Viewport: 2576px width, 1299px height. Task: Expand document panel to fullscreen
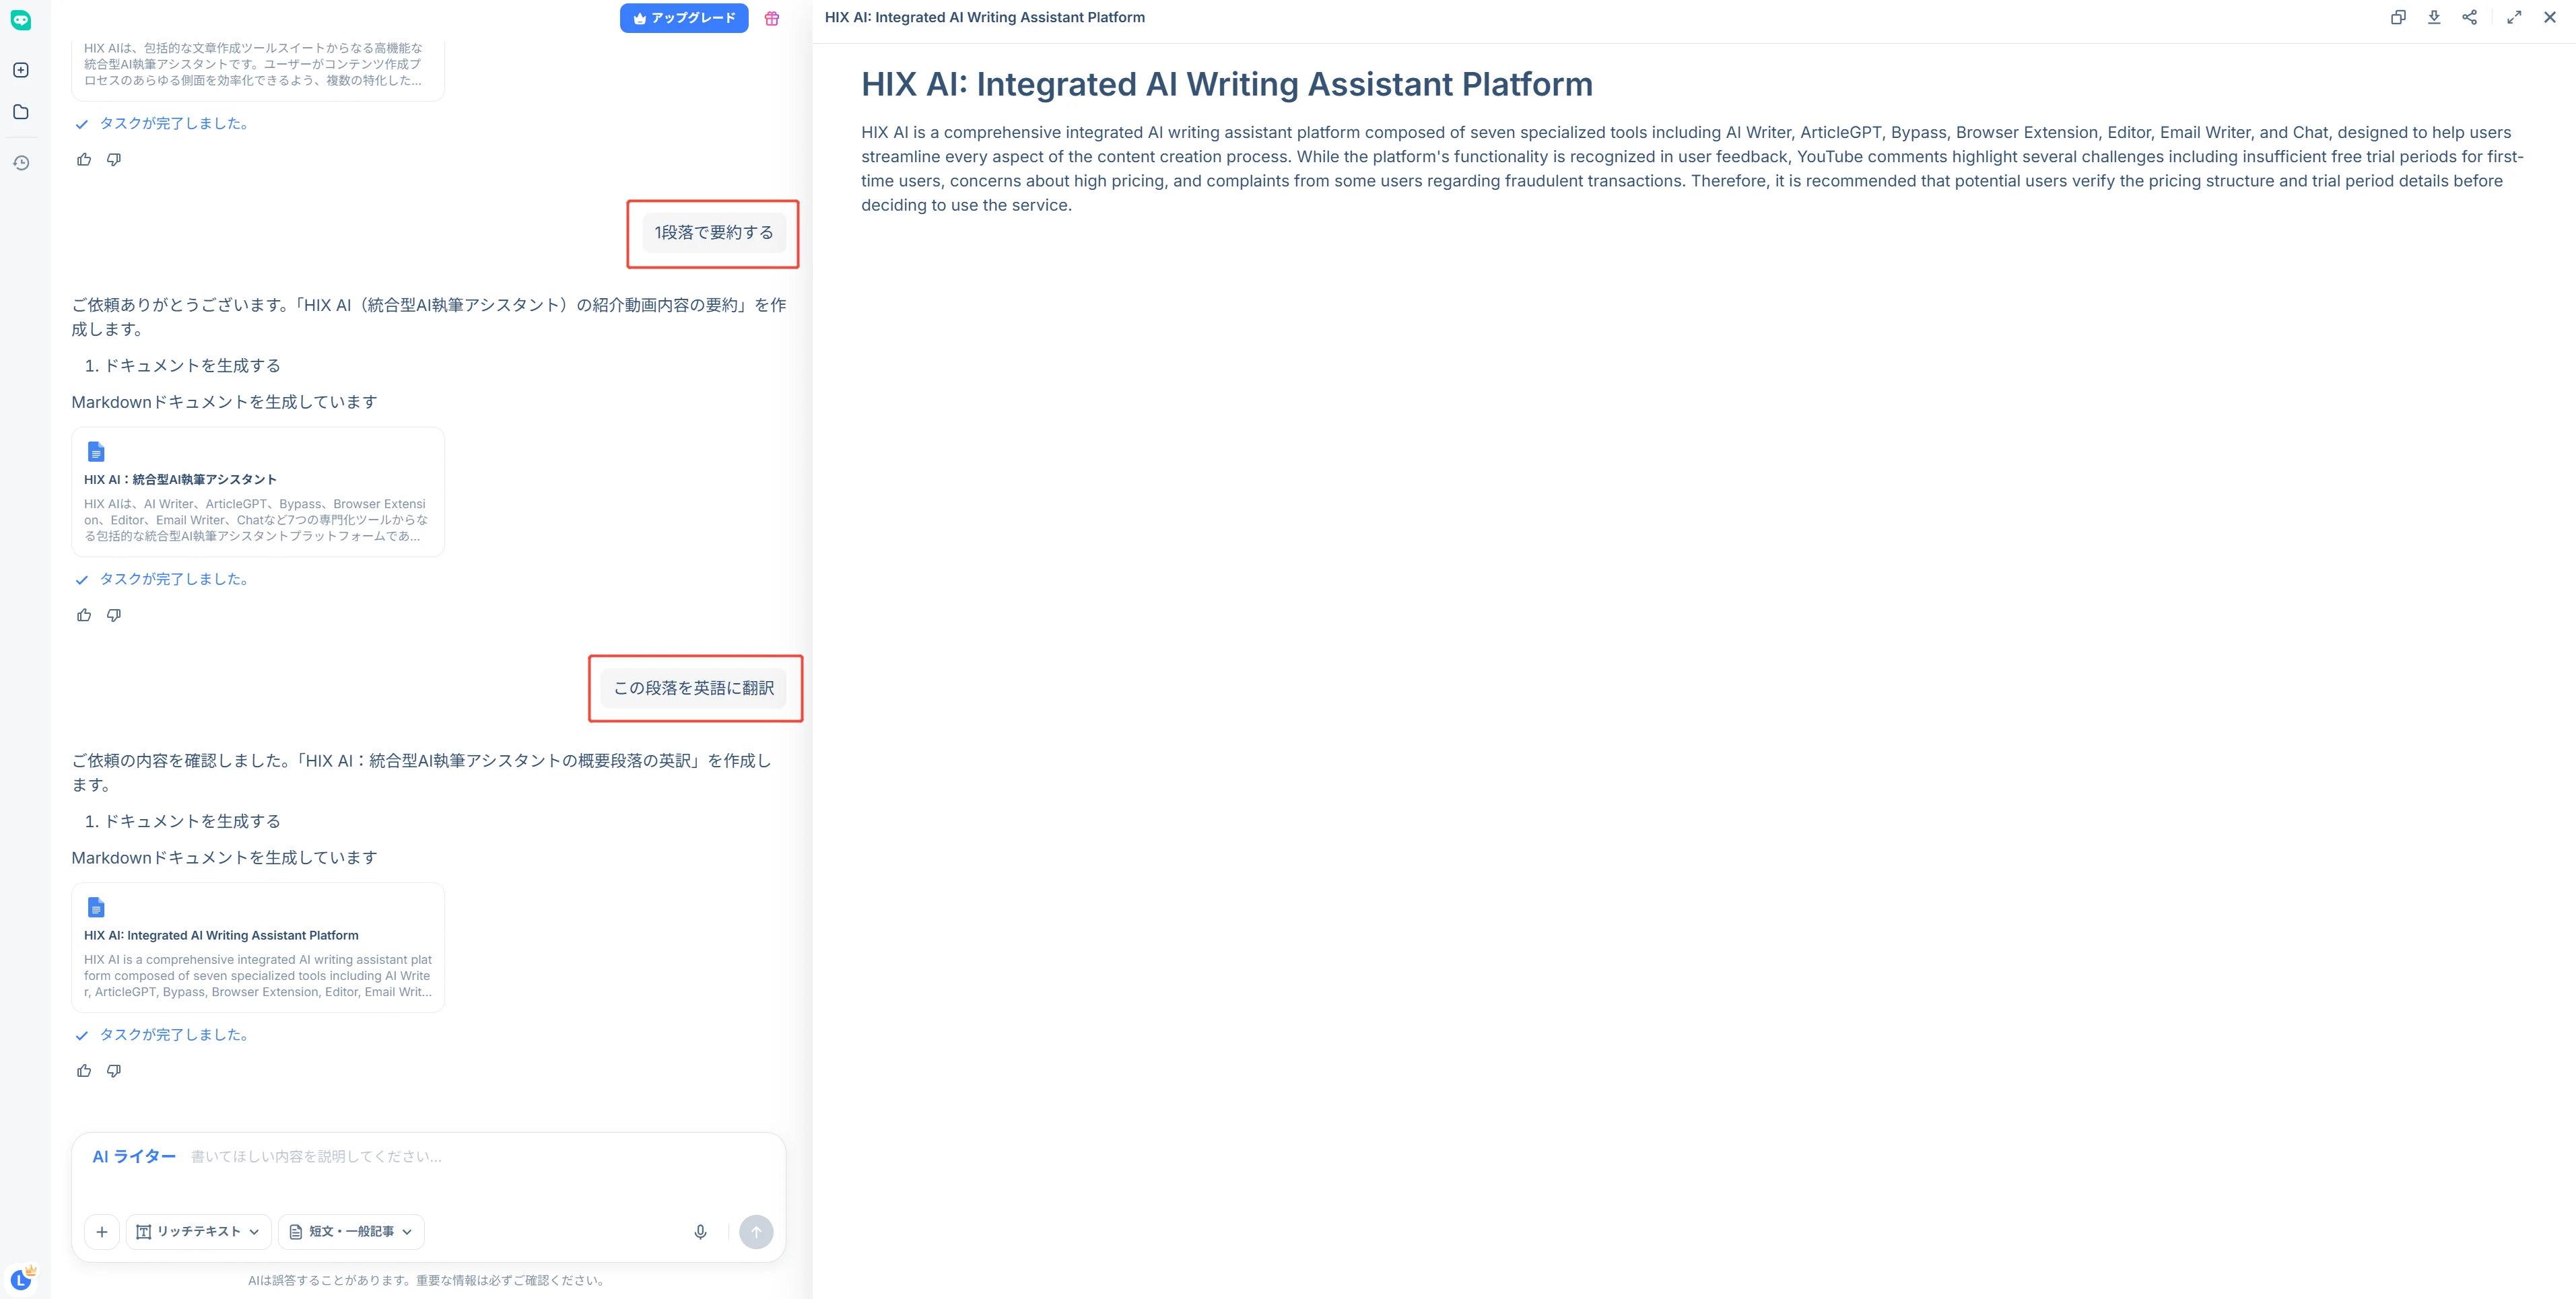point(2514,17)
